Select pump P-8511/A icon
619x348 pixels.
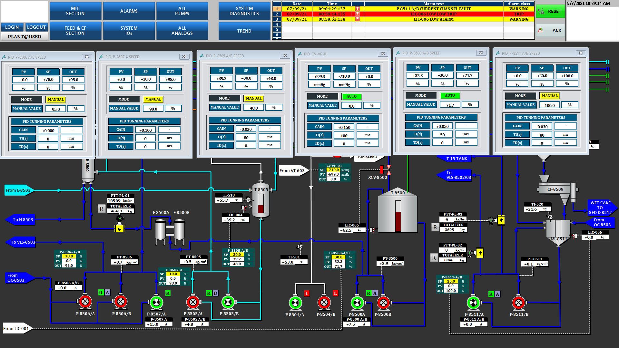(x=473, y=303)
